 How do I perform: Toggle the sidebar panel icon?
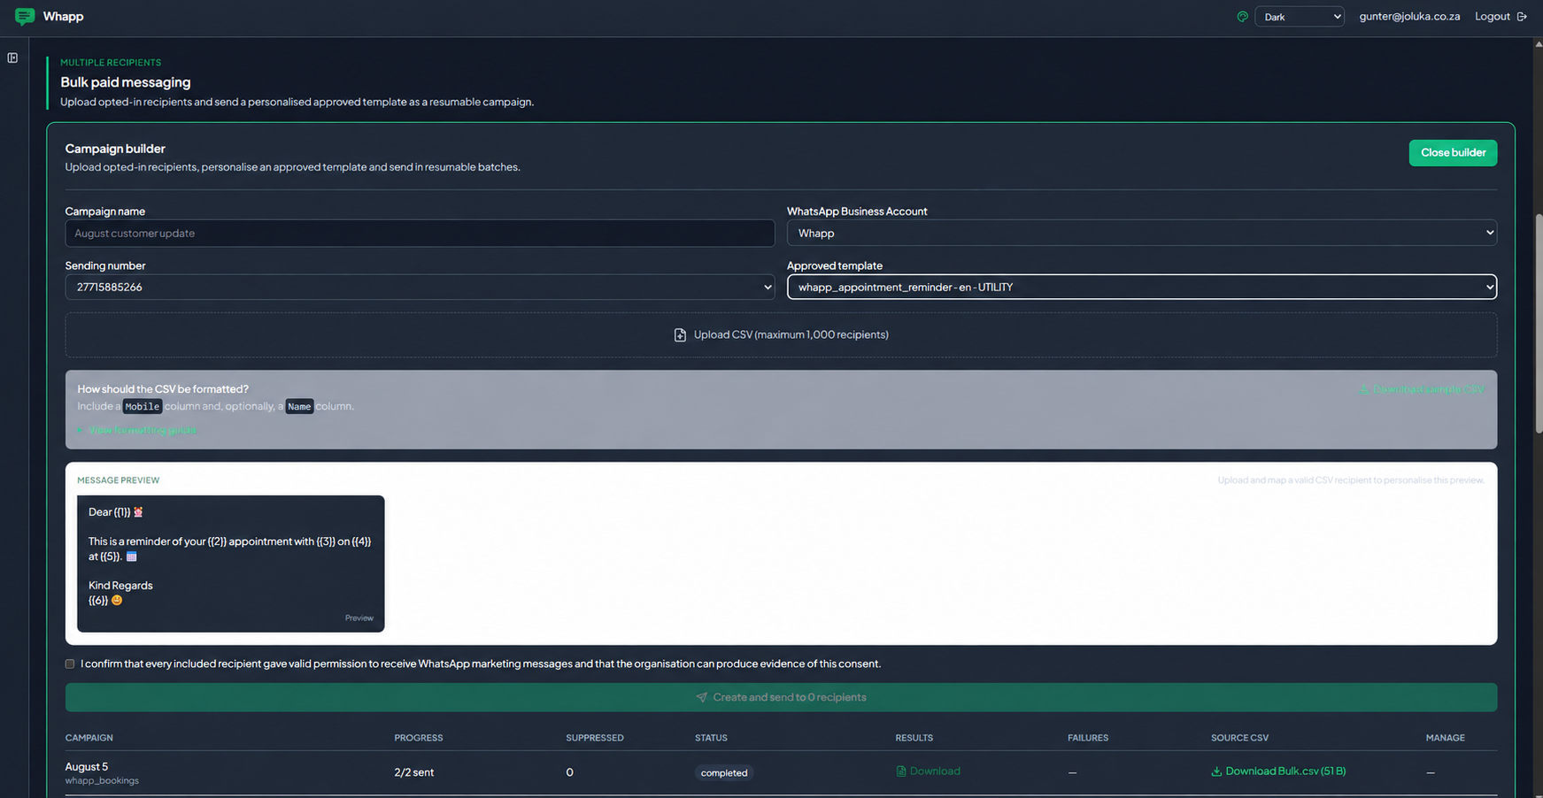tap(12, 58)
